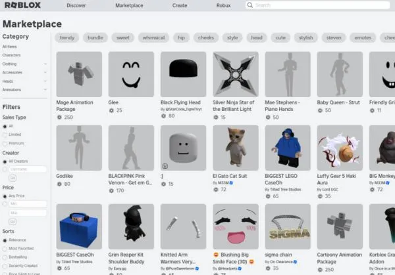Click the Min price input field

(28, 203)
